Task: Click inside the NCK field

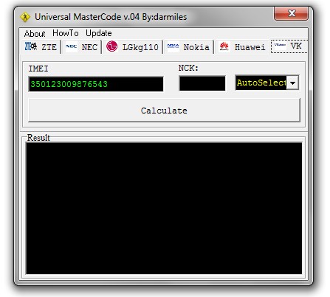Action: [202, 83]
